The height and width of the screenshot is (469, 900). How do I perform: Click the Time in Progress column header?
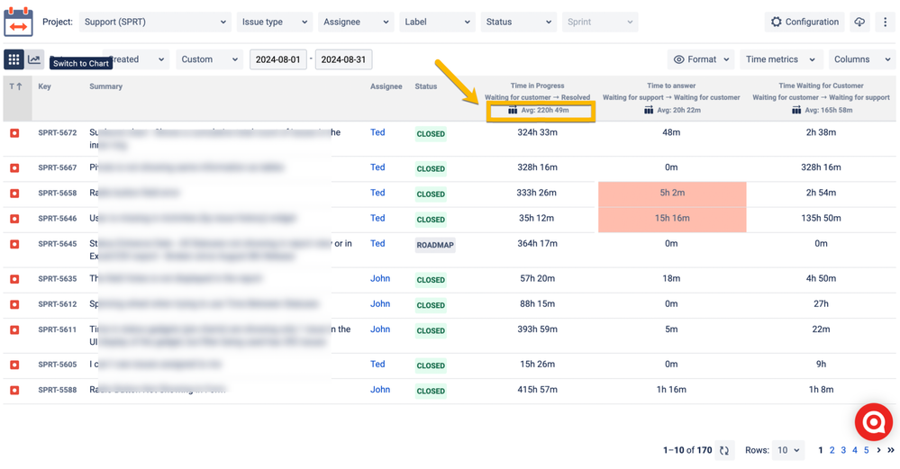click(537, 86)
